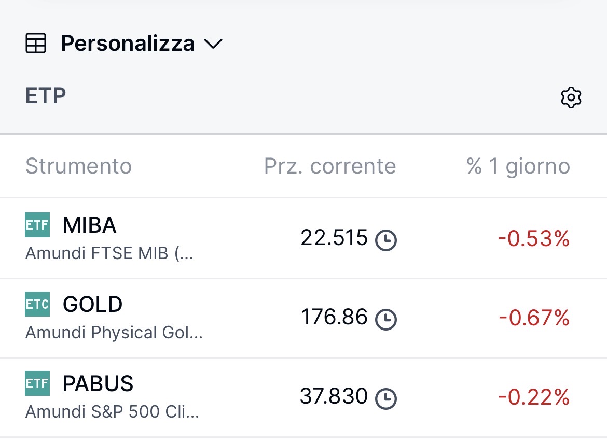Click the clock icon beside 176.86

click(385, 319)
